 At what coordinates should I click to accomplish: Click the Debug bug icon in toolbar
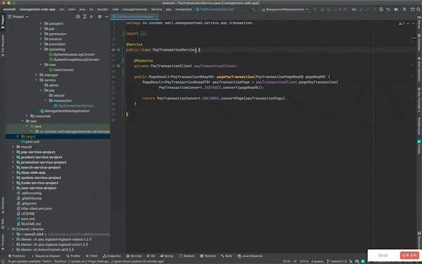322,9
